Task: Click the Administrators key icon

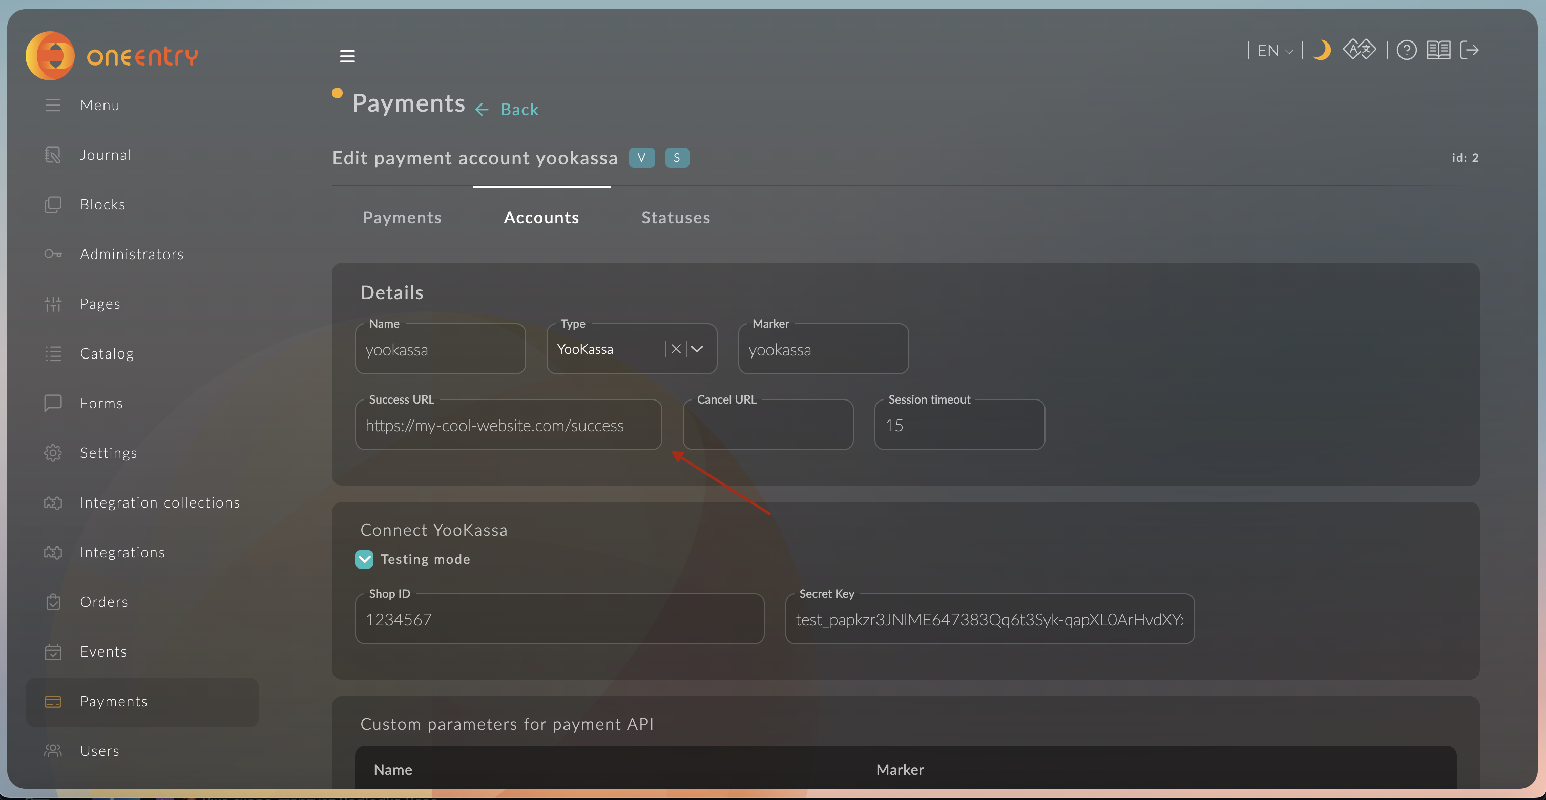Action: tap(53, 254)
